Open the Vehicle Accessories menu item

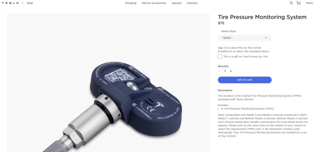tap(154, 3)
